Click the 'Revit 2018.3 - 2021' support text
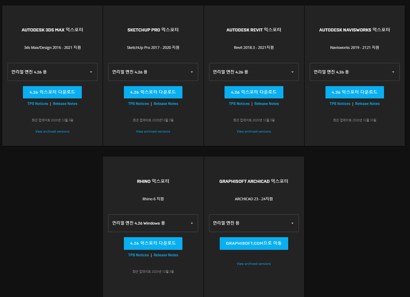The width and height of the screenshot is (410, 297). (x=254, y=48)
